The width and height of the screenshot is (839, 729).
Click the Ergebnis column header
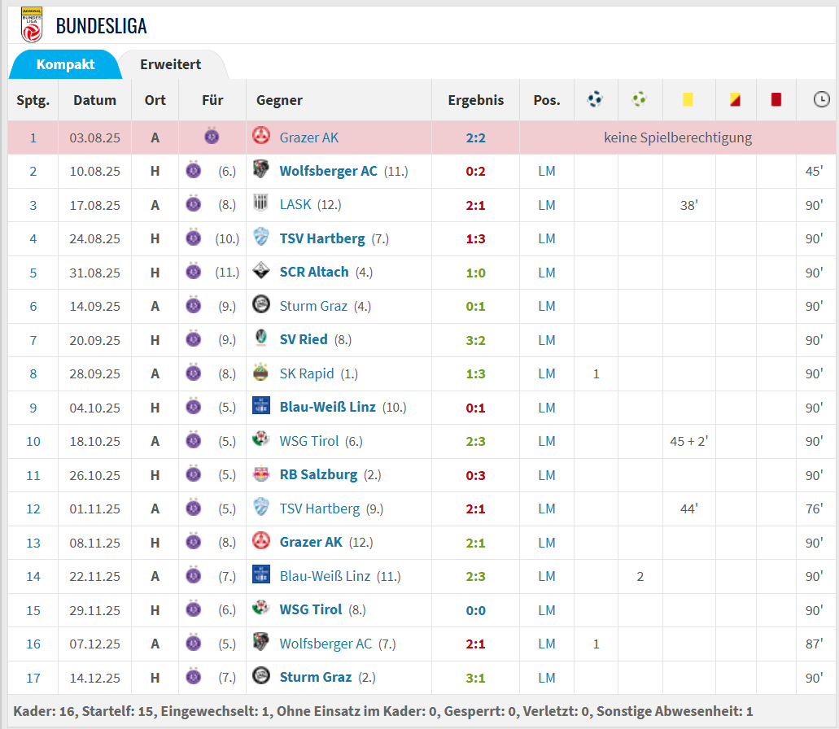pyautogui.click(x=475, y=100)
